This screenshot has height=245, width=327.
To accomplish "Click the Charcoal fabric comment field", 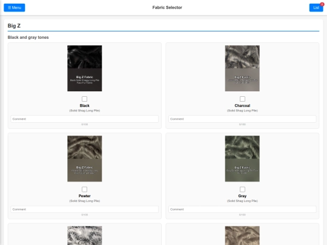I will [242, 119].
